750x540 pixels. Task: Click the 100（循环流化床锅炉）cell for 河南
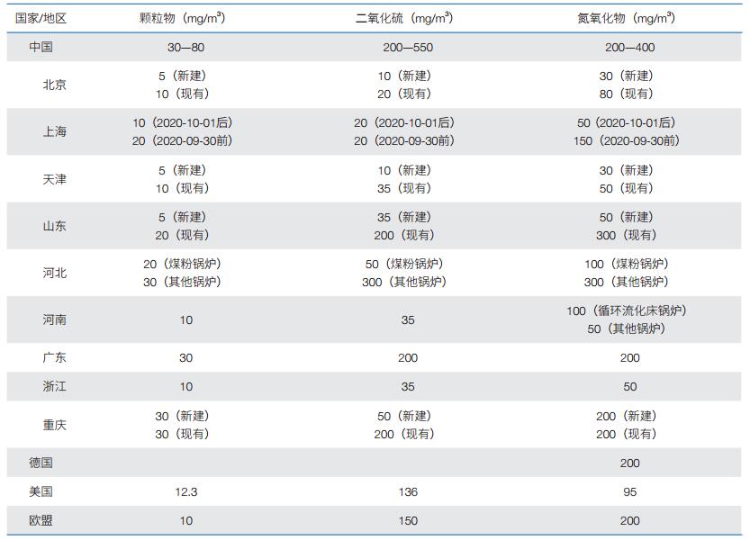626,310
